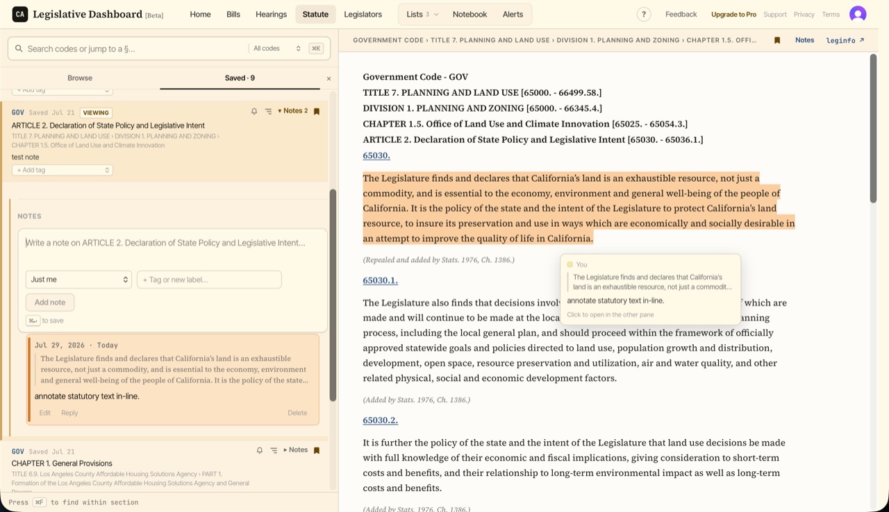This screenshot has width=889, height=512.
Task: Select the Statute nav item
Action: tap(315, 14)
